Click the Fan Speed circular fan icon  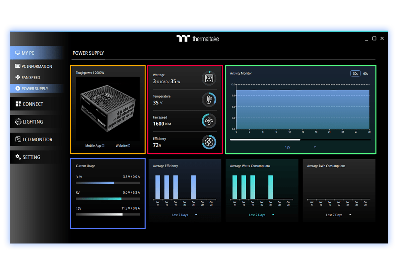209,121
